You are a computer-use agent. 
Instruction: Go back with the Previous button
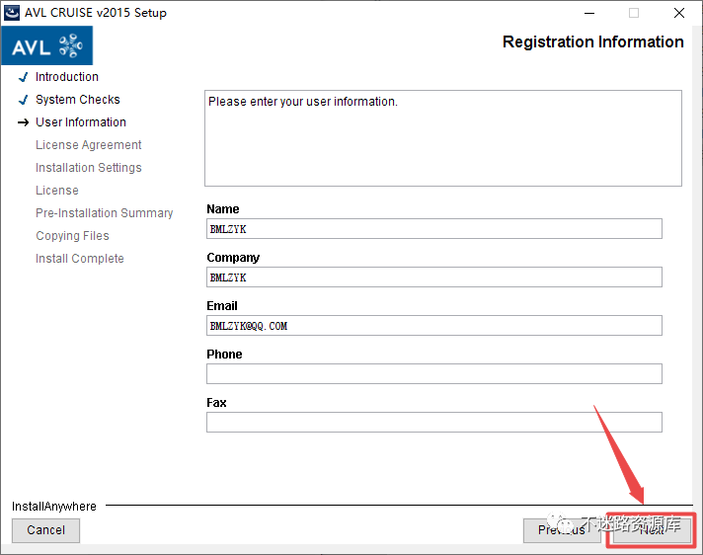point(562,530)
